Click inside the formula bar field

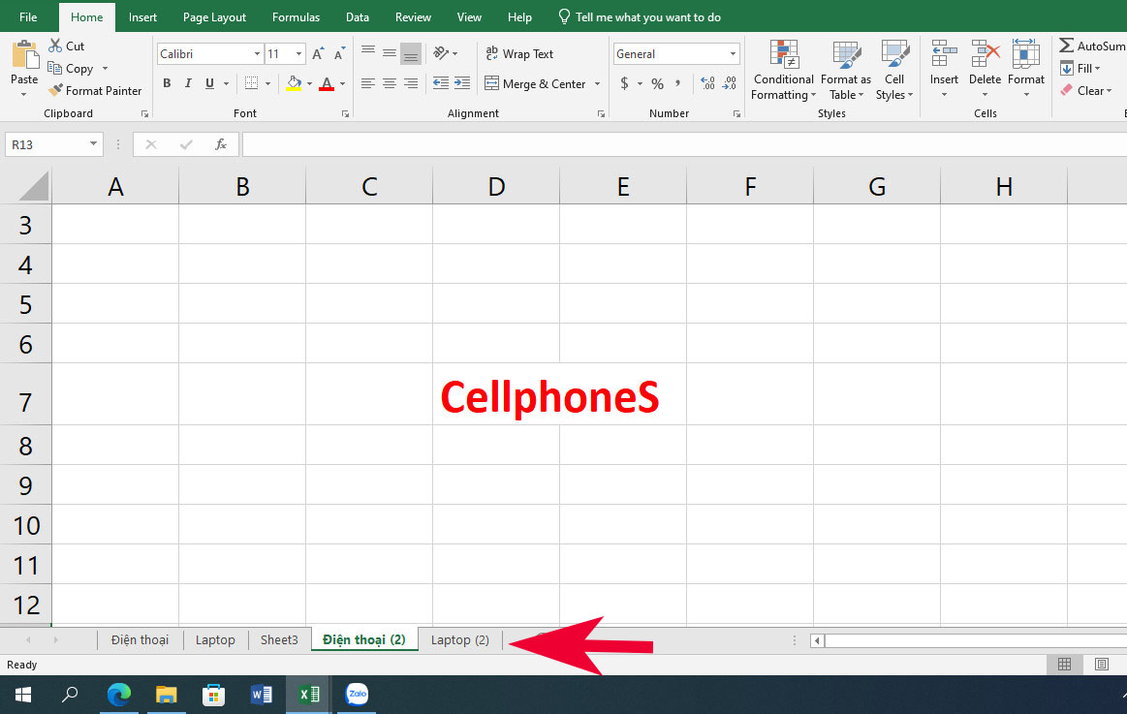(678, 144)
